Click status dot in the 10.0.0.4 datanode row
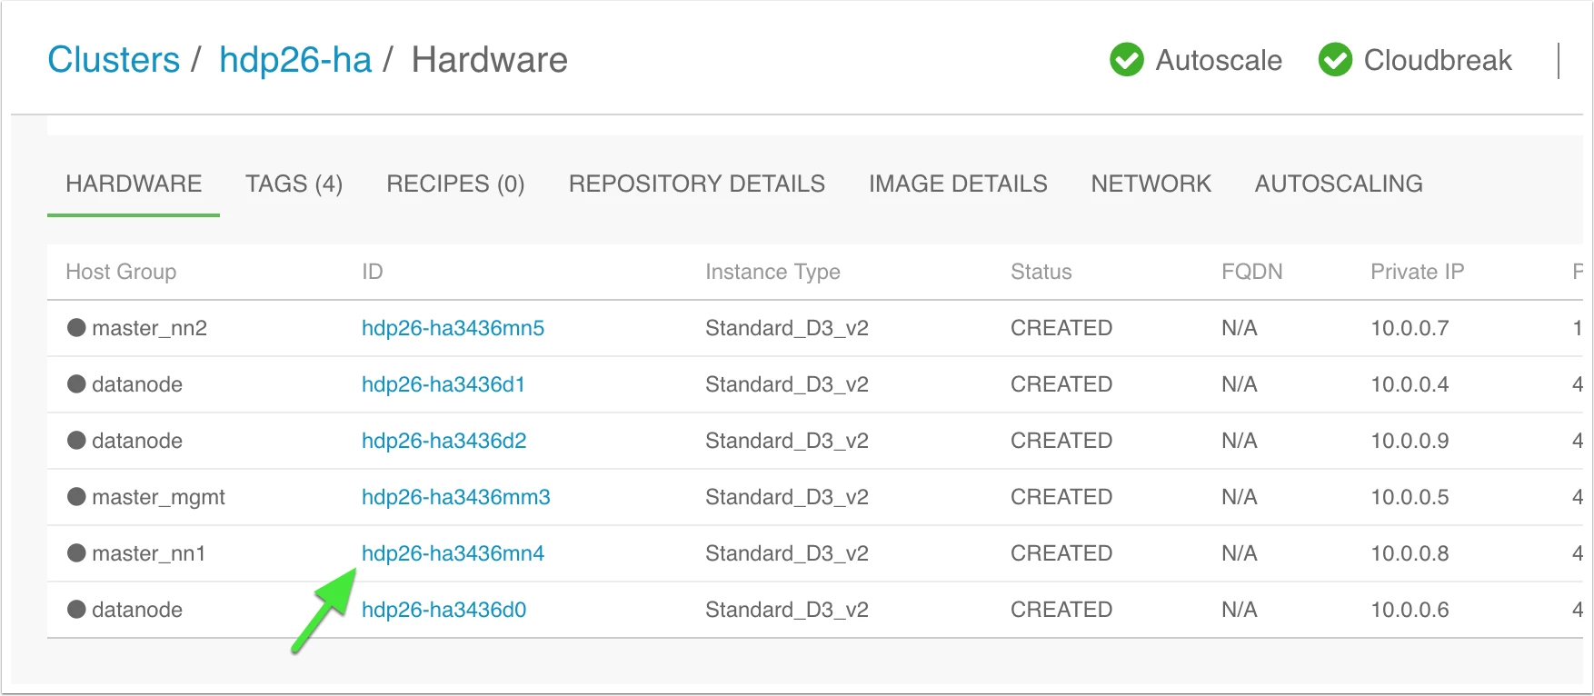 [x=76, y=383]
